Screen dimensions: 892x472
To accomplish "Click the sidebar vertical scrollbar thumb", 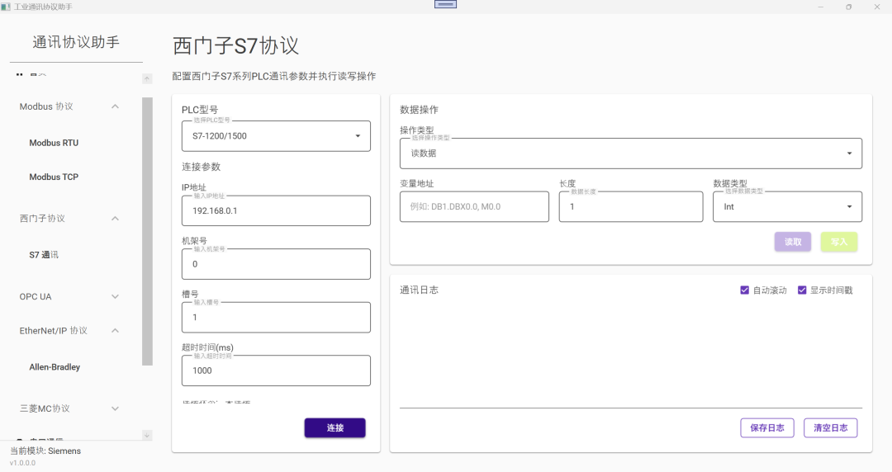I will click(x=147, y=231).
